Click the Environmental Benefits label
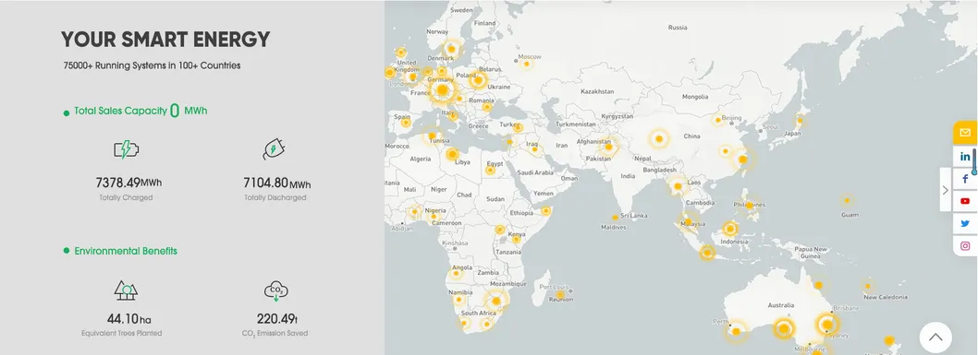978x355 pixels. pyautogui.click(x=126, y=251)
